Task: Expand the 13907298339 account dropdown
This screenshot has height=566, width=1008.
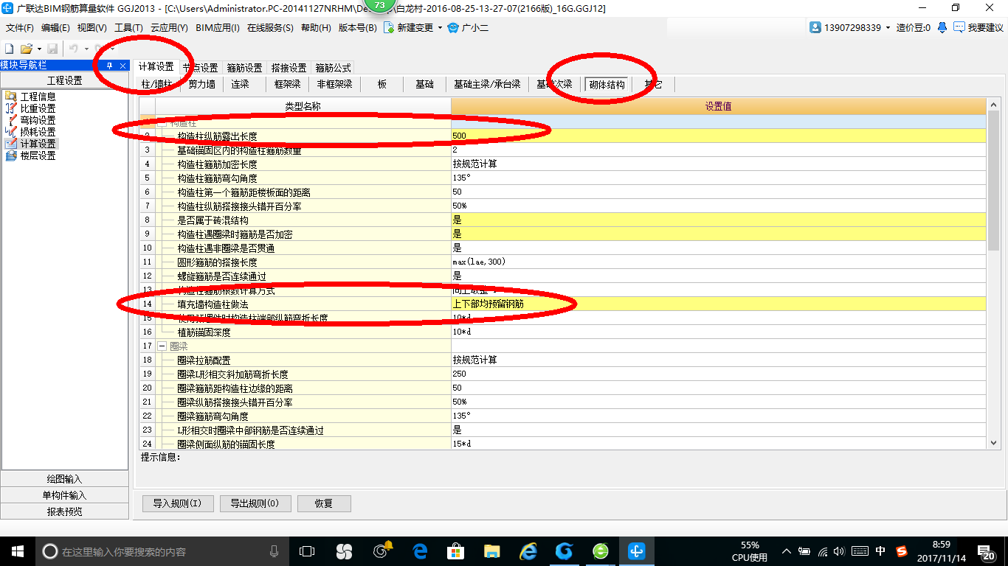Action: (888, 28)
